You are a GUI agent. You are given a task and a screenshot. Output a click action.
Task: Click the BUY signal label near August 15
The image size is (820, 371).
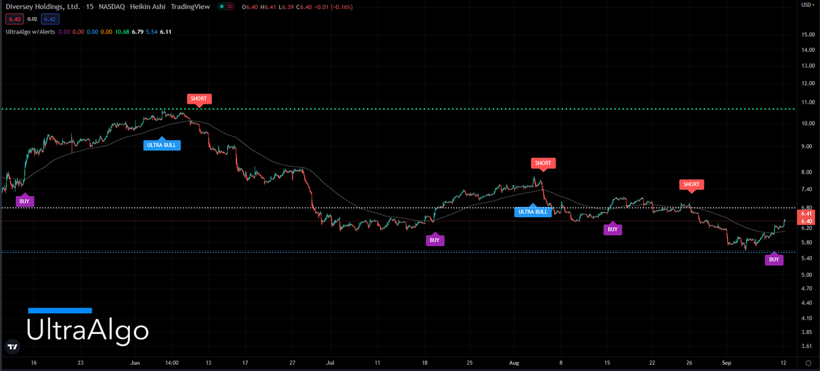click(x=613, y=230)
